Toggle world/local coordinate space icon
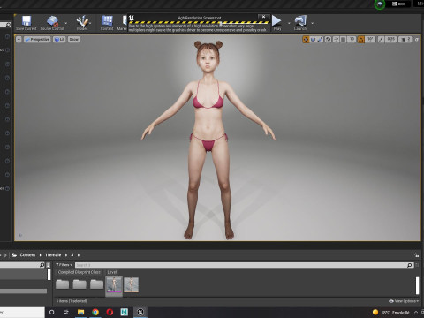The height and width of the screenshot is (318, 424). [328, 40]
